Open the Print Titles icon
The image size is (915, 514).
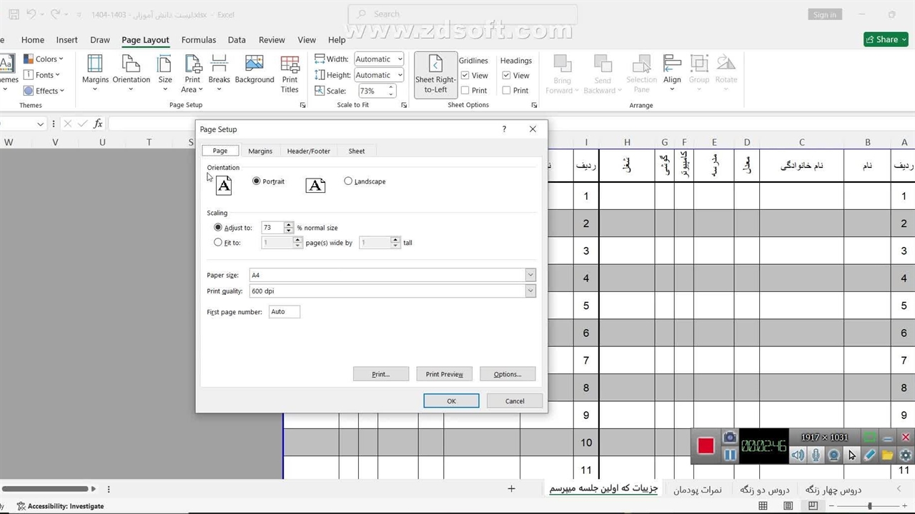tap(290, 65)
